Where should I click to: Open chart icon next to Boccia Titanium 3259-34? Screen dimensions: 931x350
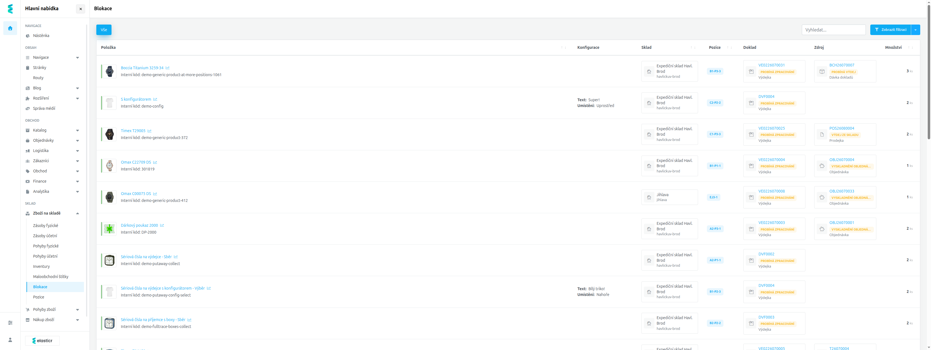(x=167, y=68)
